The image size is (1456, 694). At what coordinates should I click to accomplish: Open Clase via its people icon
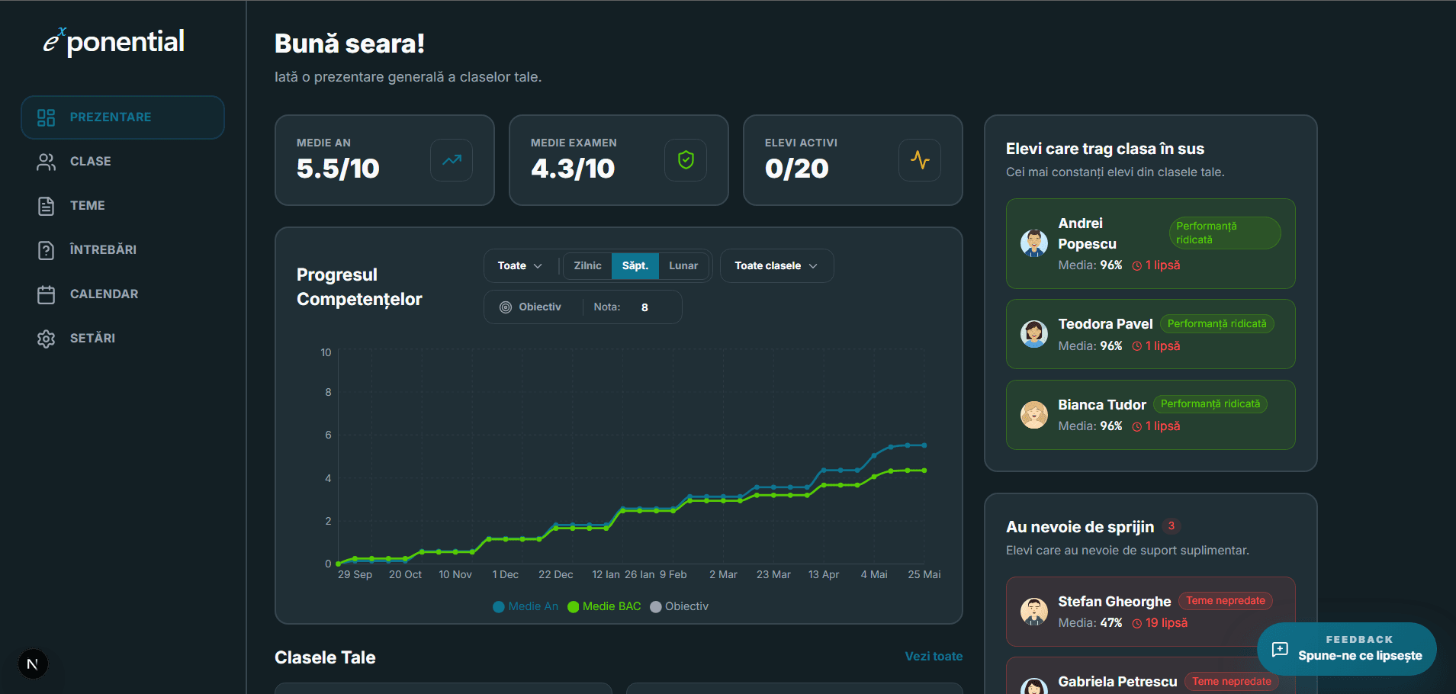tap(47, 162)
